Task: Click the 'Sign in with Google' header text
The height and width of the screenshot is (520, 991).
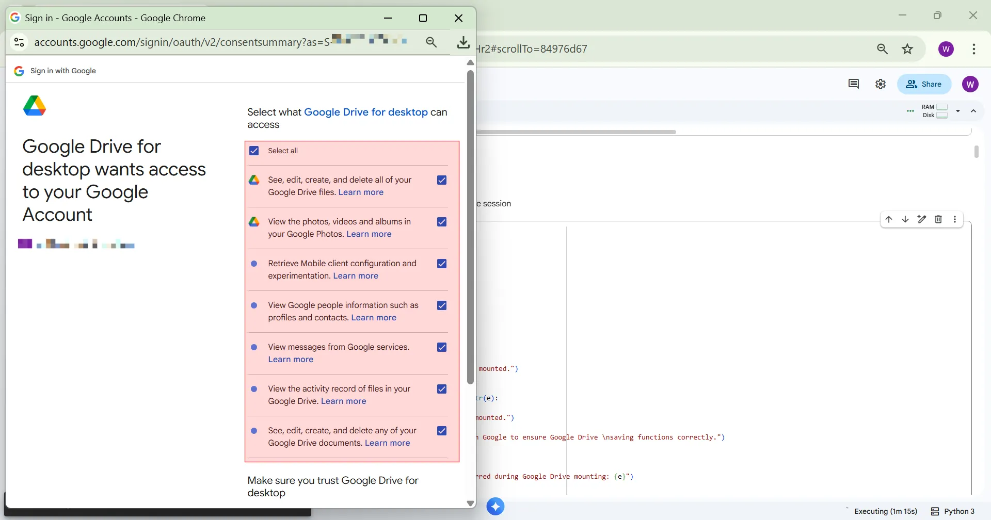Action: coord(63,71)
